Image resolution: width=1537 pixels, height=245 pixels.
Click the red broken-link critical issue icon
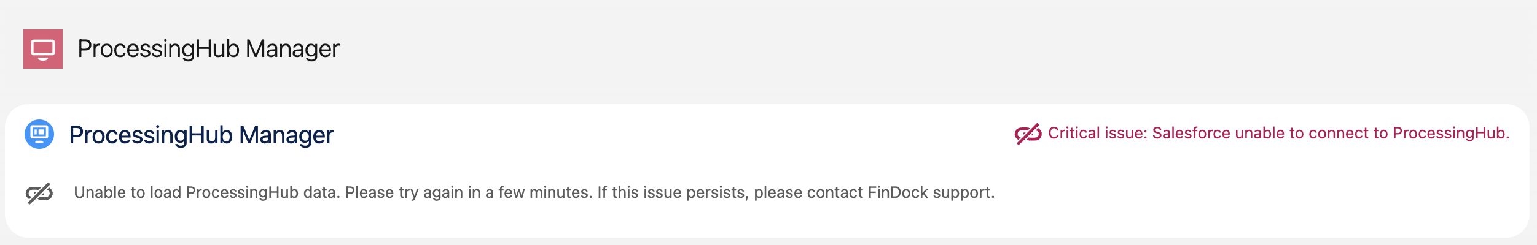(x=1028, y=134)
